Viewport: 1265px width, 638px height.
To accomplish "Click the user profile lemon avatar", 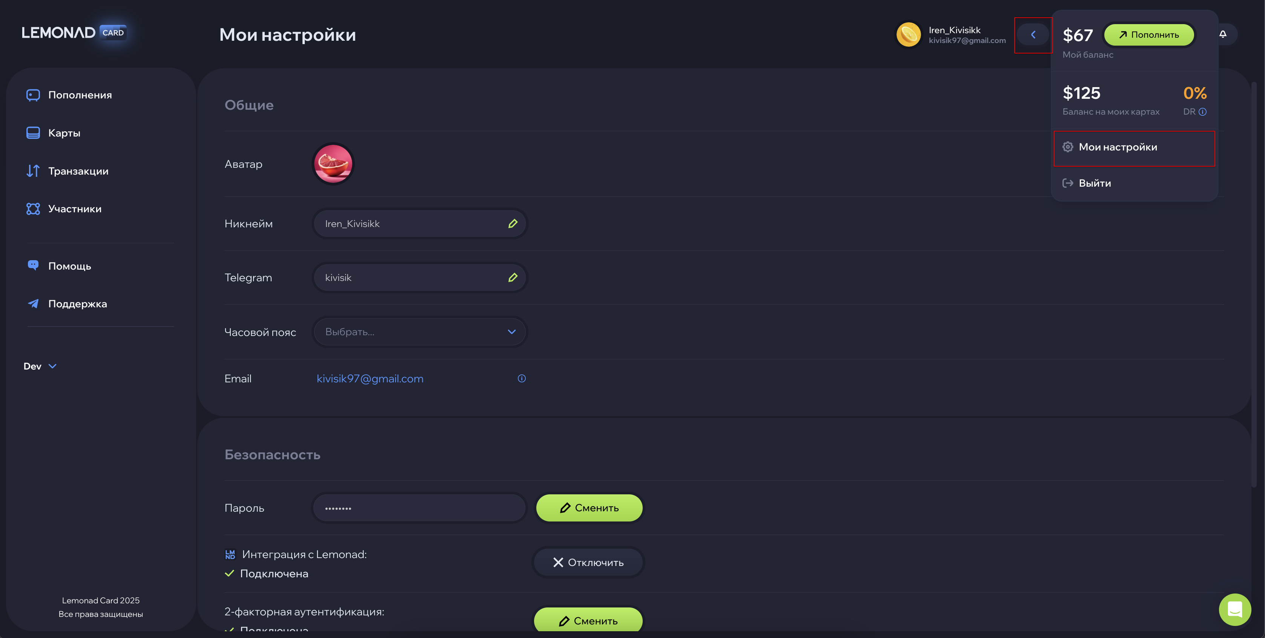I will [908, 34].
